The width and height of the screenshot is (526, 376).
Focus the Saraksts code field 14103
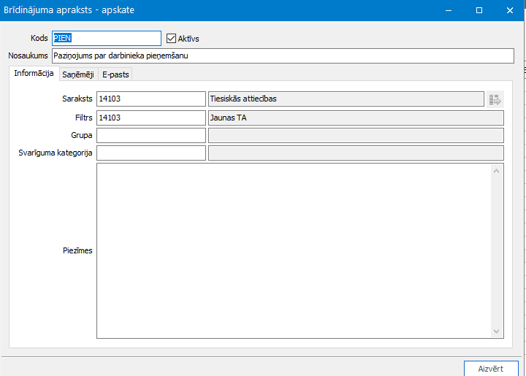[x=150, y=99]
